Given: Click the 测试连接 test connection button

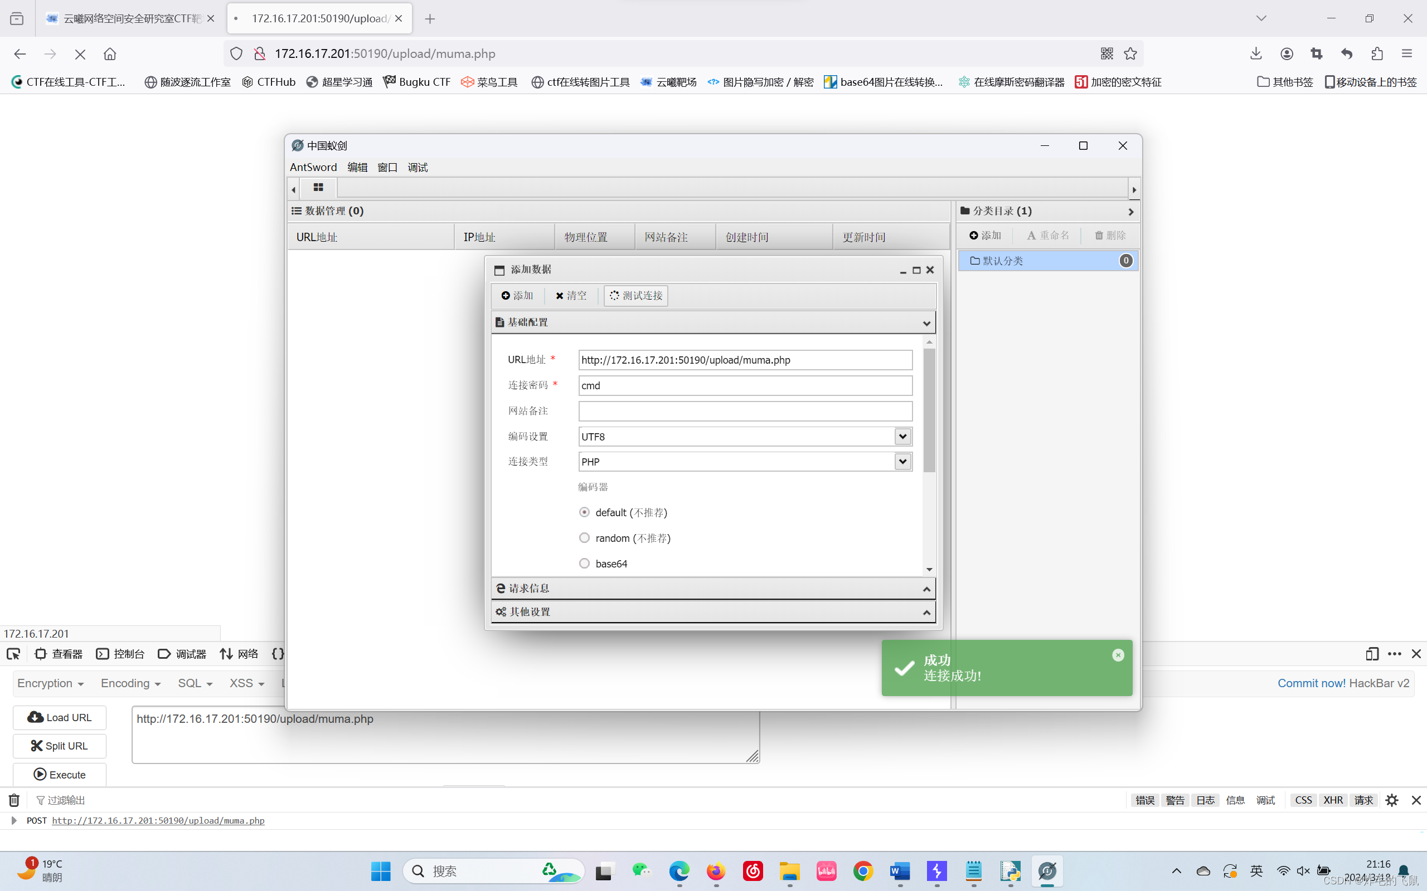Looking at the screenshot, I should [x=635, y=295].
